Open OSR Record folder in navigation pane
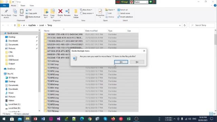Viewport: 217px width, 122px height. (x=13, y=60)
